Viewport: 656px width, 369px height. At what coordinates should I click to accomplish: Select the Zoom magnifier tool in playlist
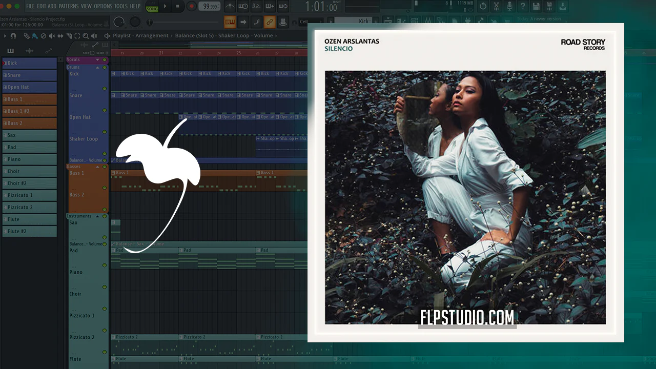click(86, 36)
